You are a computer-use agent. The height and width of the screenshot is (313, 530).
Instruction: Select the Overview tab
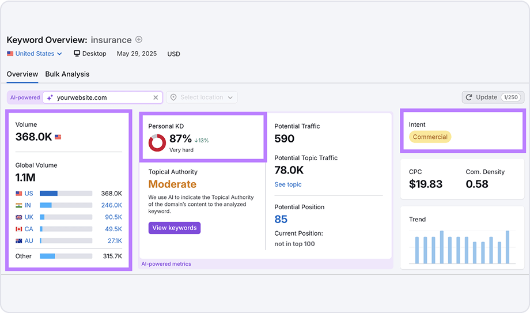[22, 74]
